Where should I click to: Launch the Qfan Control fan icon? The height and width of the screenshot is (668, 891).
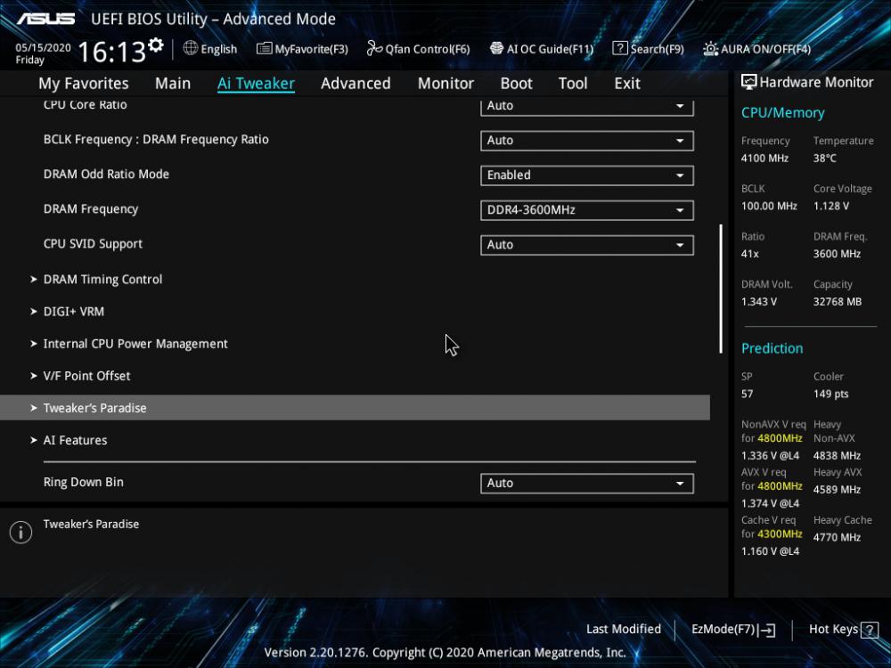pos(374,49)
